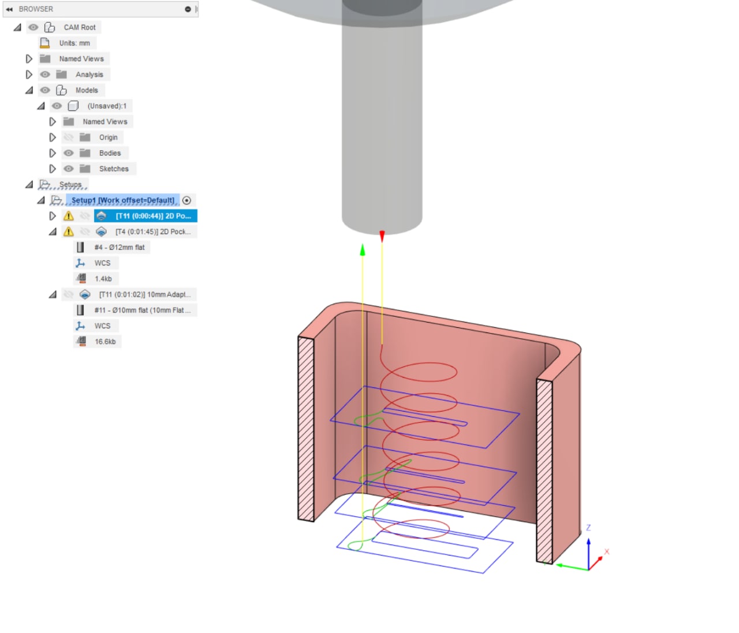
Task: Select tool '#4 - Ø12mm flat'
Action: pyautogui.click(x=120, y=247)
